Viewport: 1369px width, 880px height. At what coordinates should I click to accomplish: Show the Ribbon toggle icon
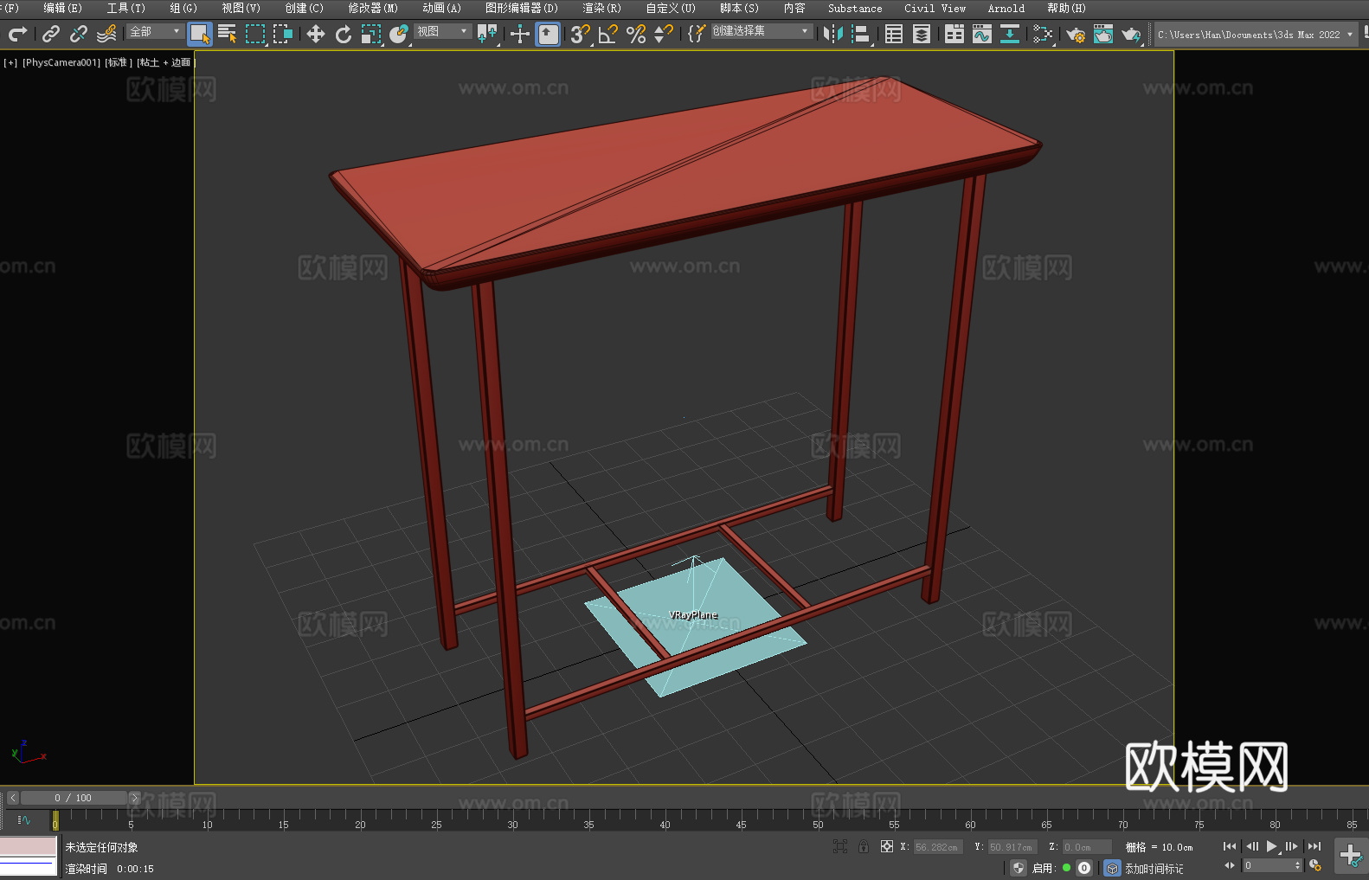click(x=954, y=35)
